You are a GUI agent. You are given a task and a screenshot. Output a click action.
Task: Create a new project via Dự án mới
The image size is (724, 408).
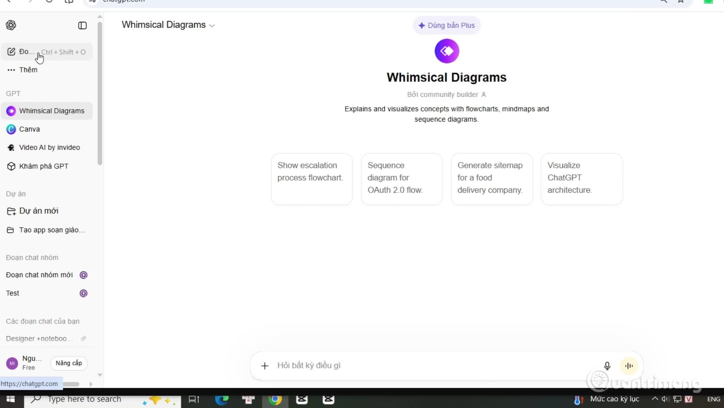tap(47, 211)
